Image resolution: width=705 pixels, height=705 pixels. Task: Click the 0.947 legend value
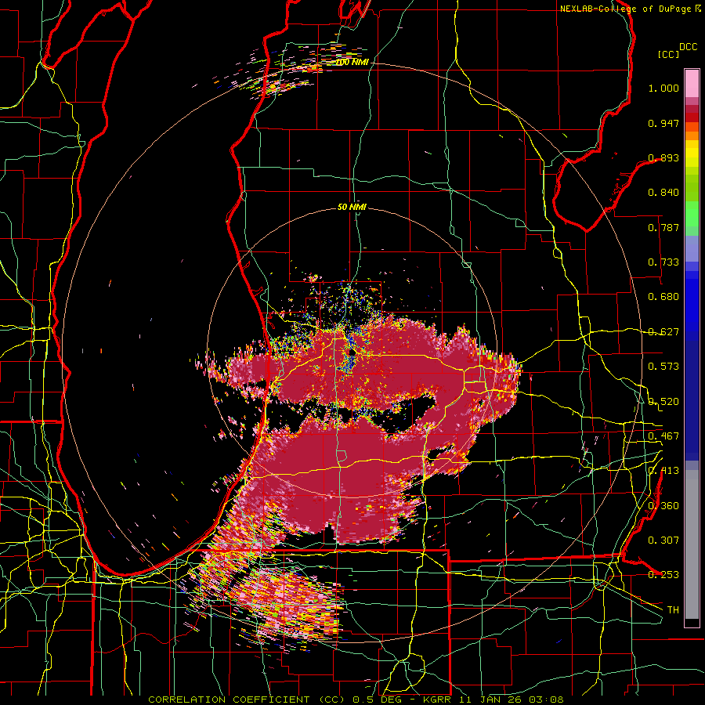click(663, 123)
